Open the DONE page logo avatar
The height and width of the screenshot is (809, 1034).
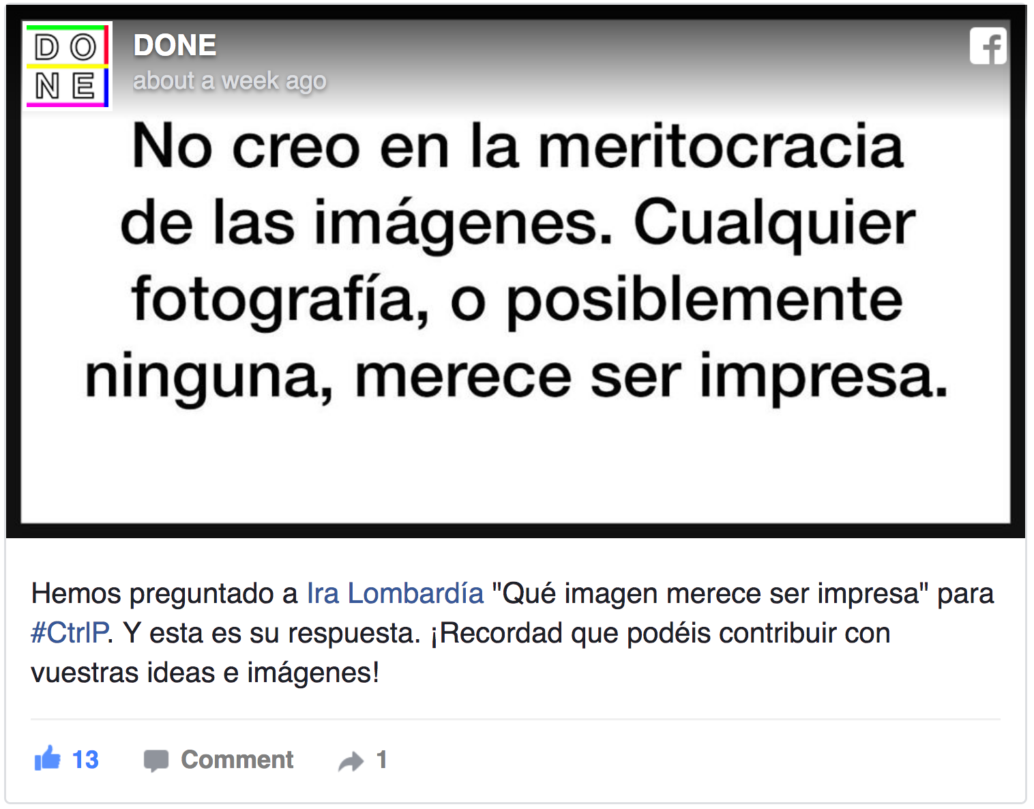(x=68, y=66)
